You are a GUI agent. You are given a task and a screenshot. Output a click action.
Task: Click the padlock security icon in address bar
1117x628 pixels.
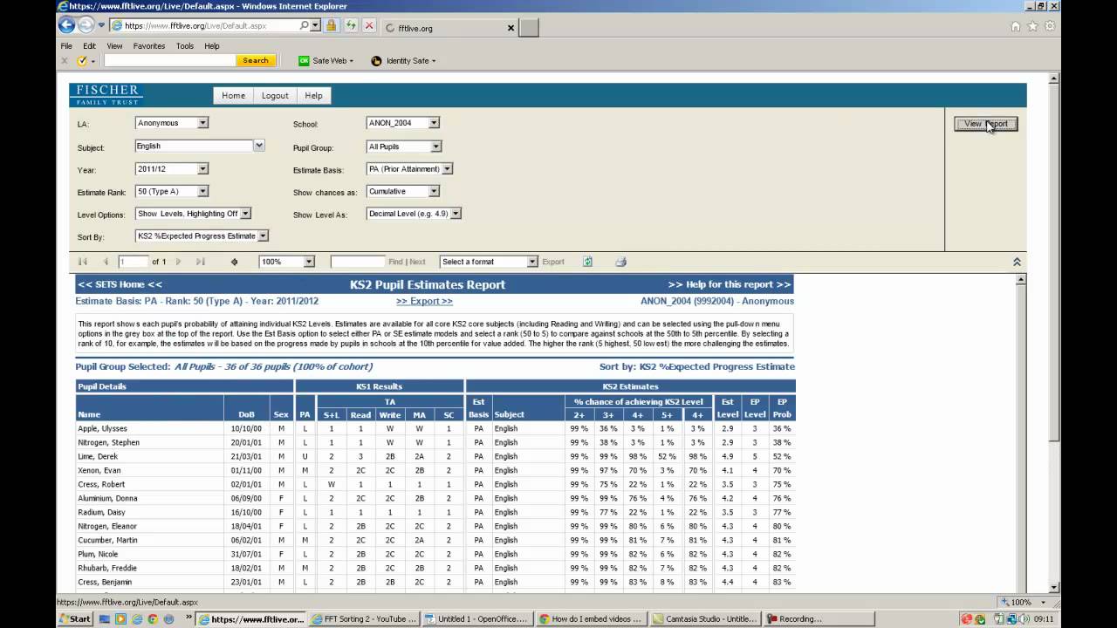[332, 25]
